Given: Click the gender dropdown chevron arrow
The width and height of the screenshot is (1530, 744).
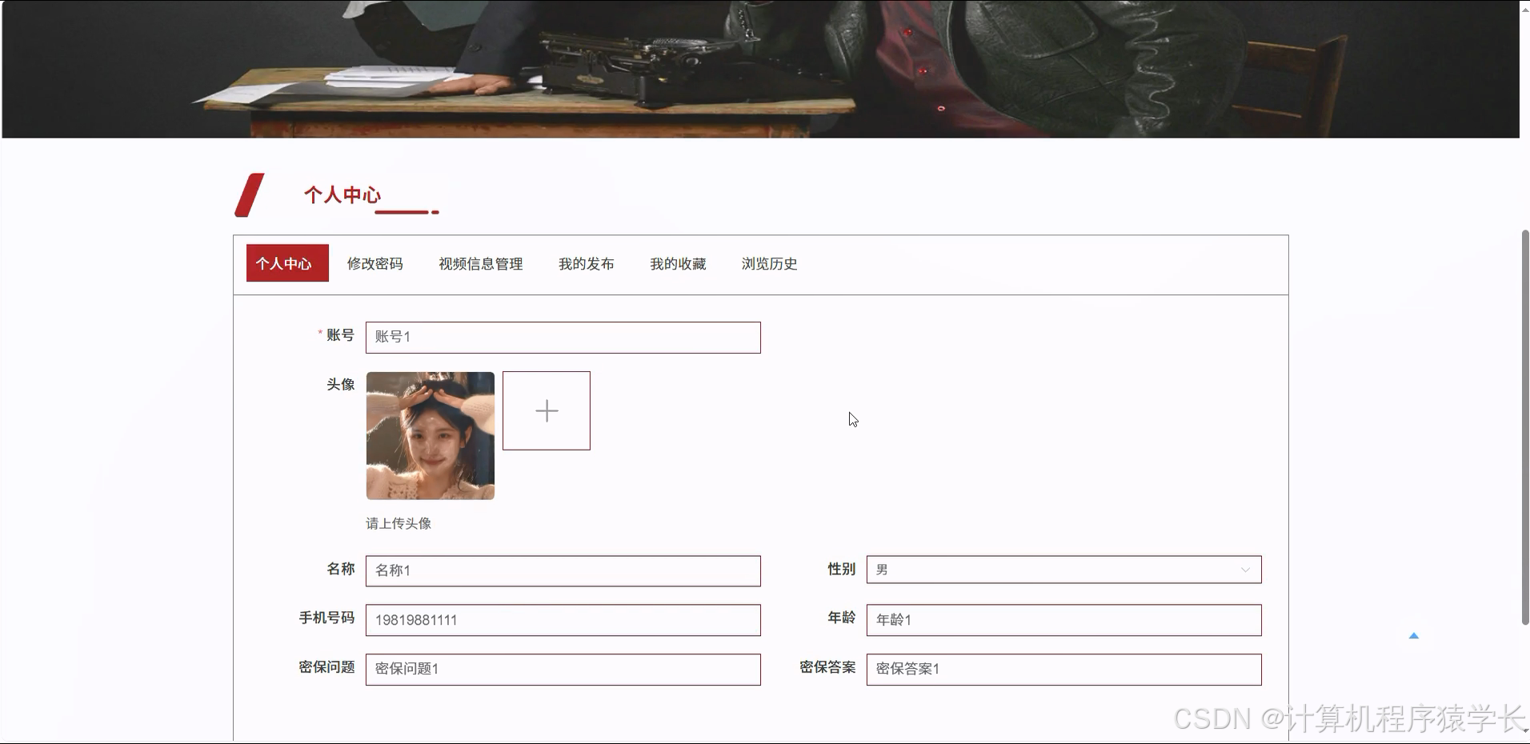Looking at the screenshot, I should coord(1245,570).
